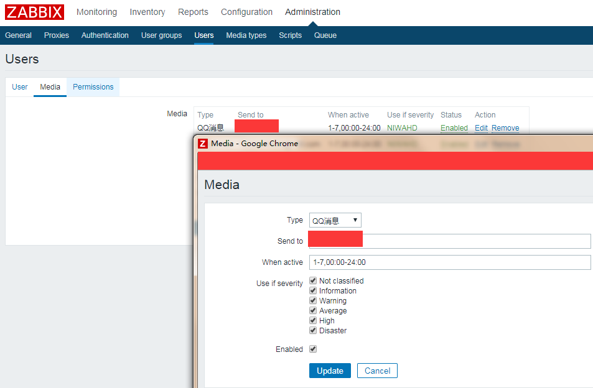Image resolution: width=593 pixels, height=388 pixels.
Task: Click the ZABBIX logo
Action: tap(34, 12)
